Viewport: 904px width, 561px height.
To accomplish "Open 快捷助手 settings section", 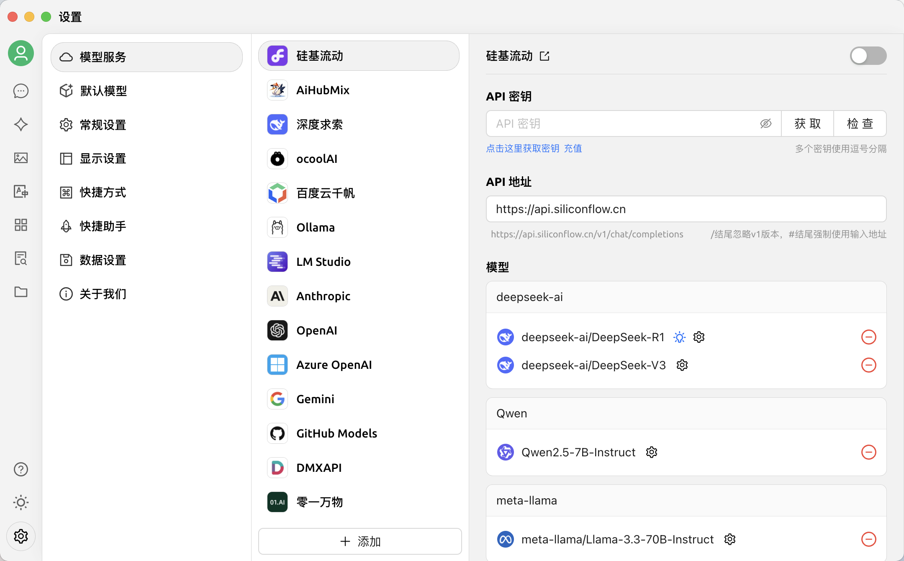I will (x=146, y=226).
